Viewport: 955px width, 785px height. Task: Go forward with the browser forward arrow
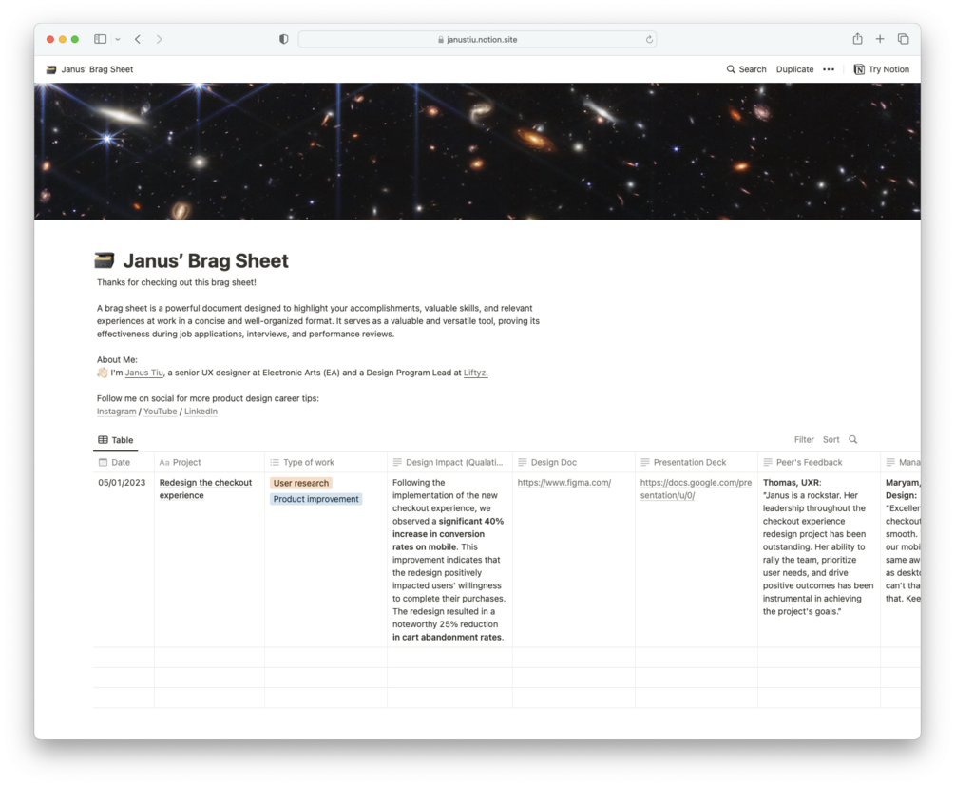coord(159,39)
